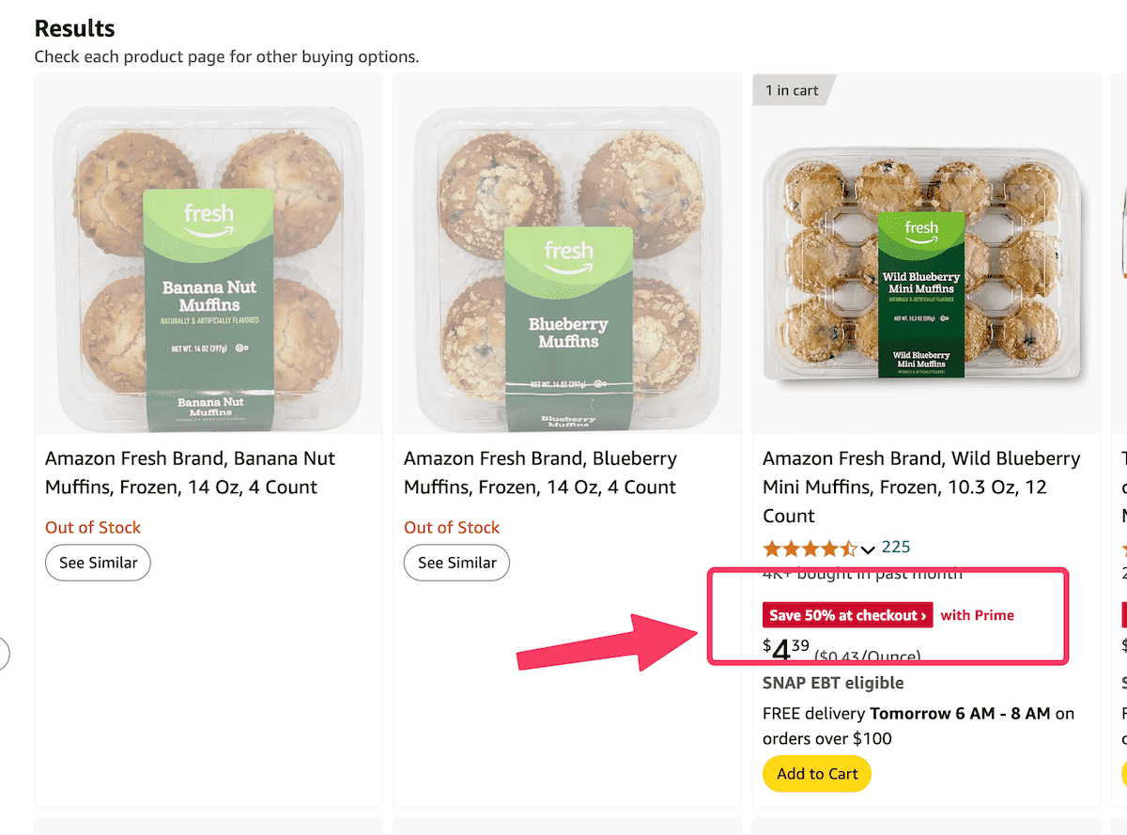
Task: Open the 225 customer reviews
Action: [896, 547]
